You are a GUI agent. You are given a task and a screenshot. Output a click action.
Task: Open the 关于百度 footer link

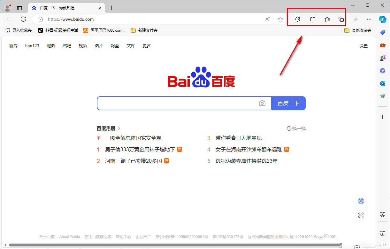click(x=47, y=237)
